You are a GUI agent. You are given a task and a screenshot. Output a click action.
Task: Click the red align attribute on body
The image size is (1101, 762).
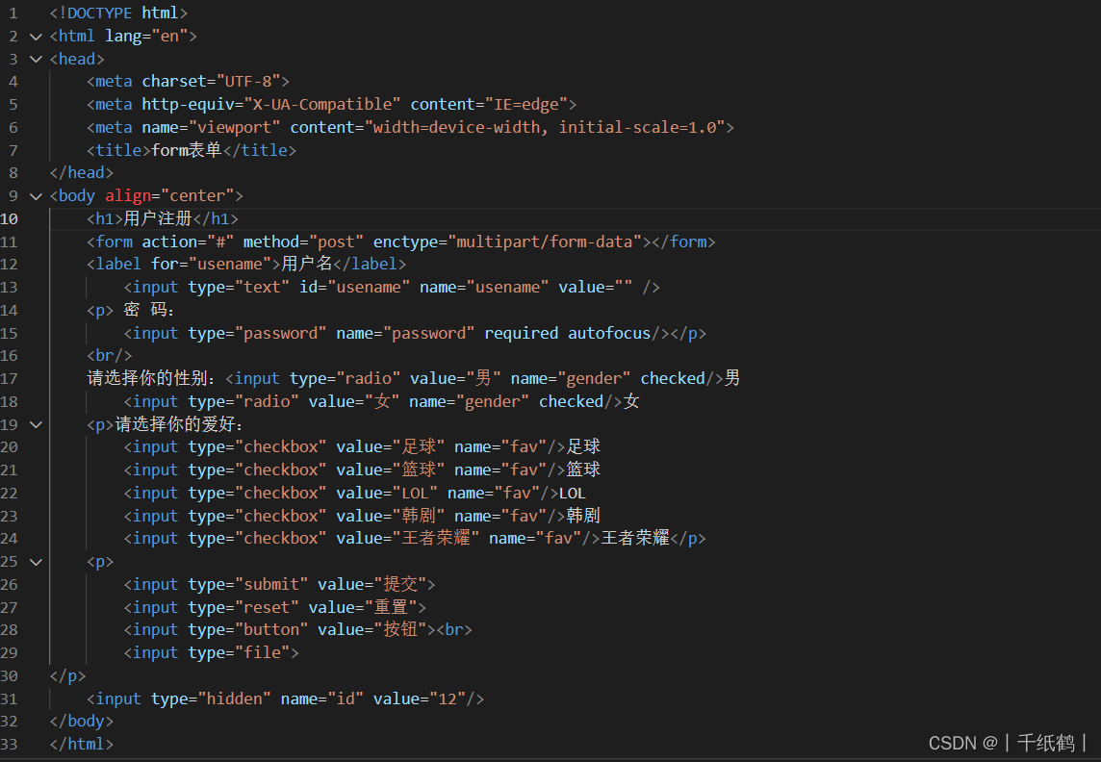coord(128,195)
